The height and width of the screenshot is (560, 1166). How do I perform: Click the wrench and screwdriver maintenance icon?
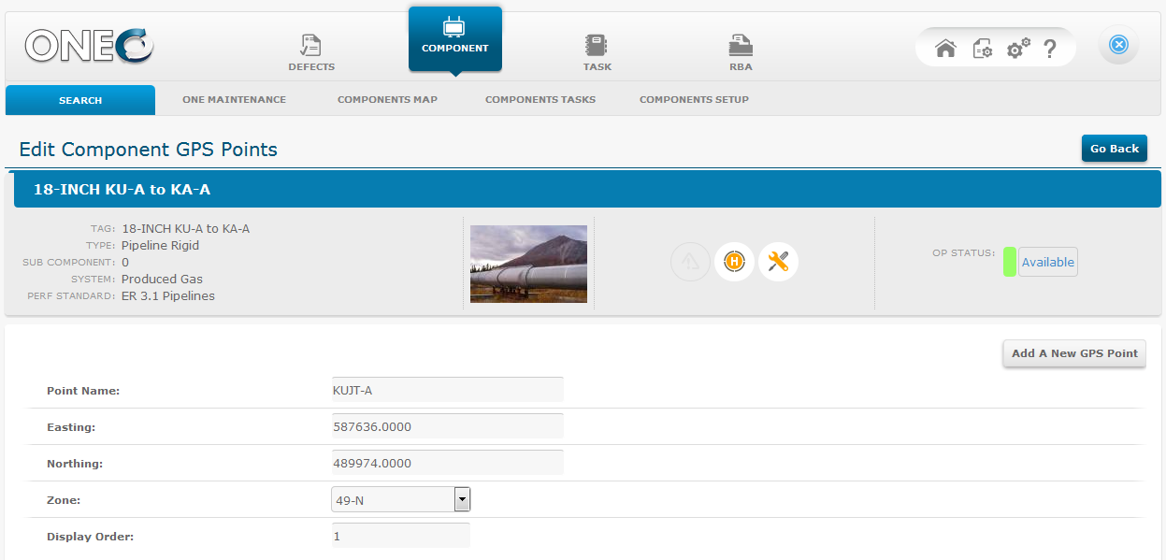coord(778,262)
